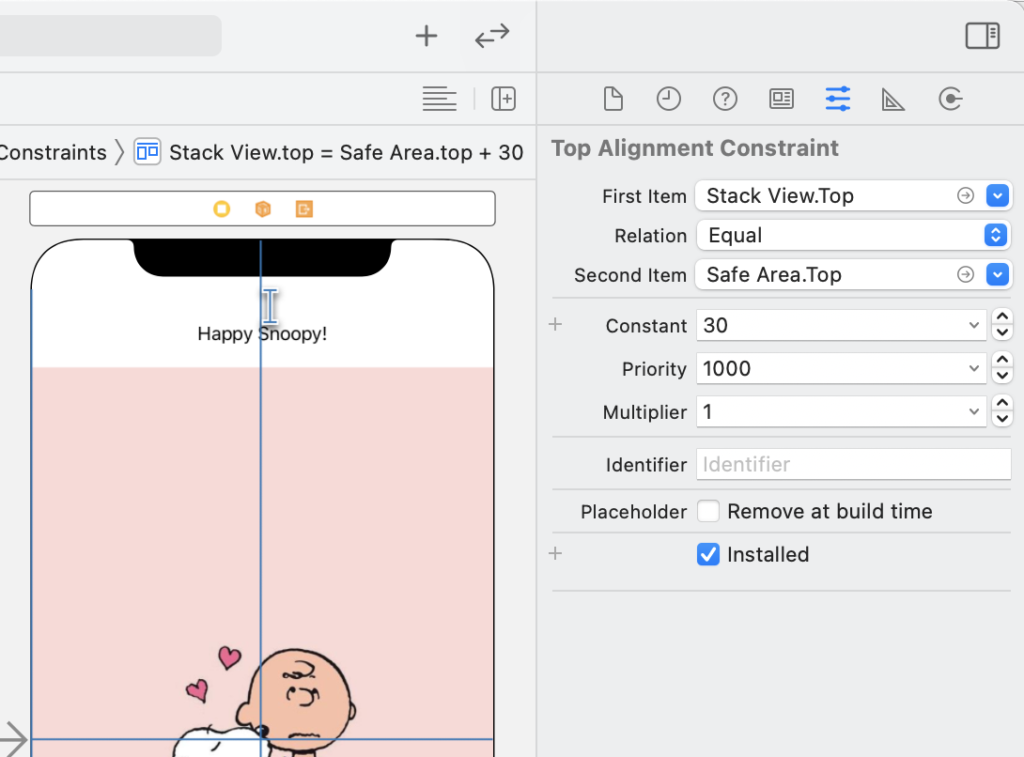Decrement the Constant stepper down
This screenshot has width=1024, height=757.
pos(1002,333)
